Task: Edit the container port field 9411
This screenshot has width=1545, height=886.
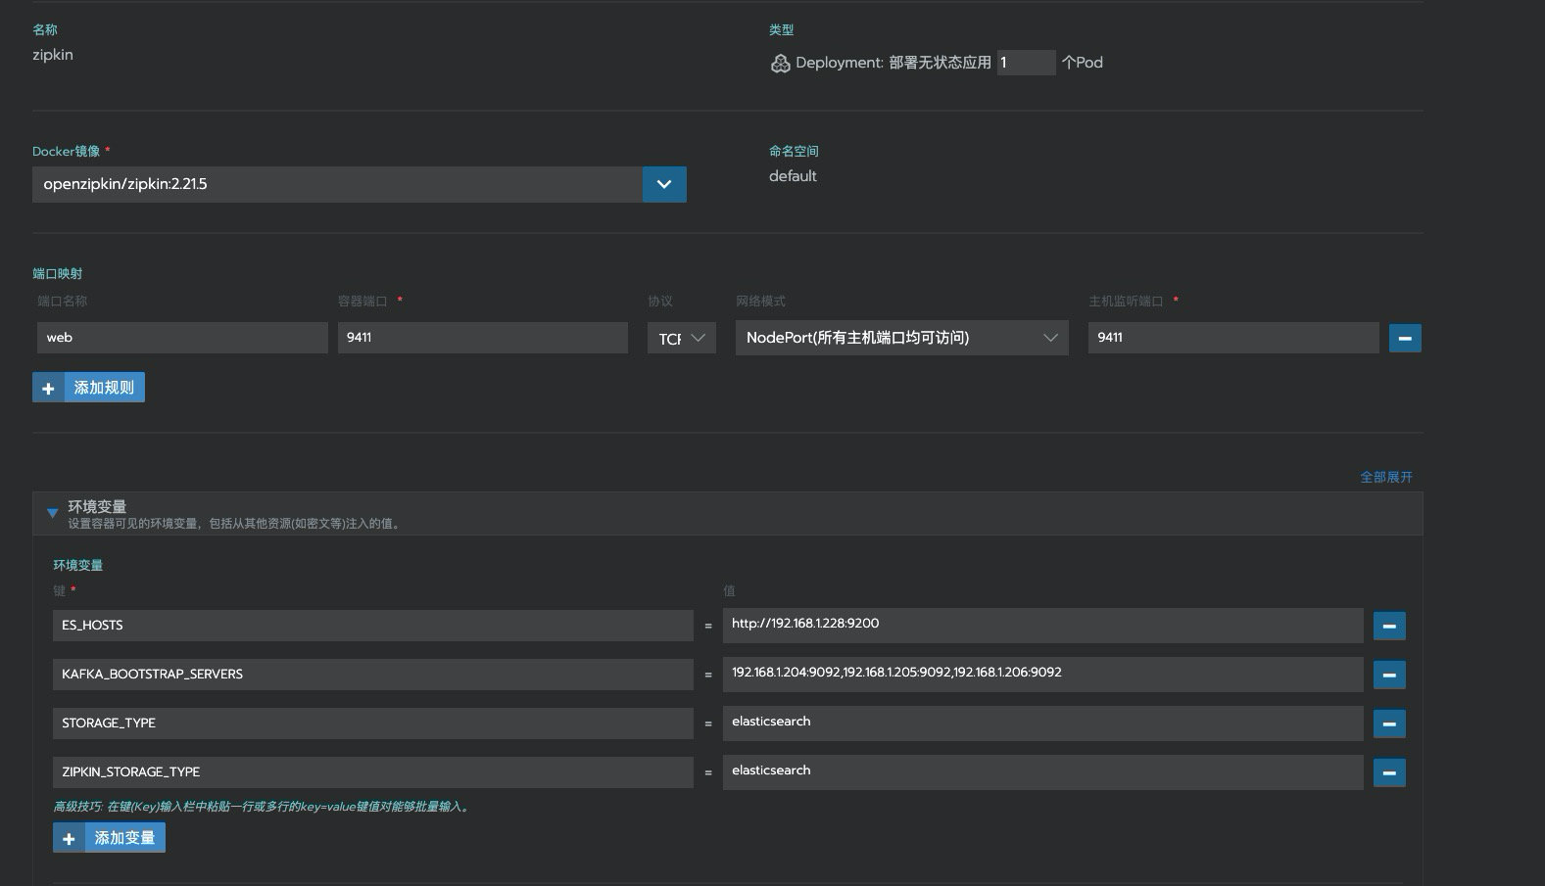Action: [x=483, y=338]
